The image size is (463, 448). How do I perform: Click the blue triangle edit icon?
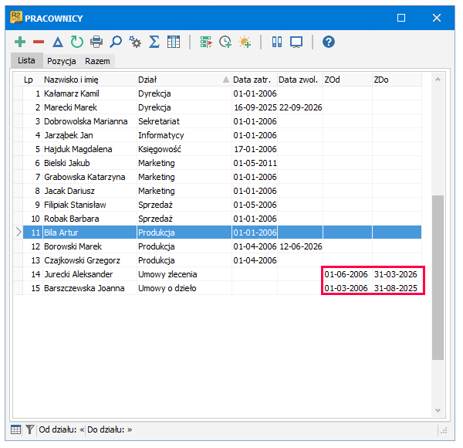[x=58, y=42]
